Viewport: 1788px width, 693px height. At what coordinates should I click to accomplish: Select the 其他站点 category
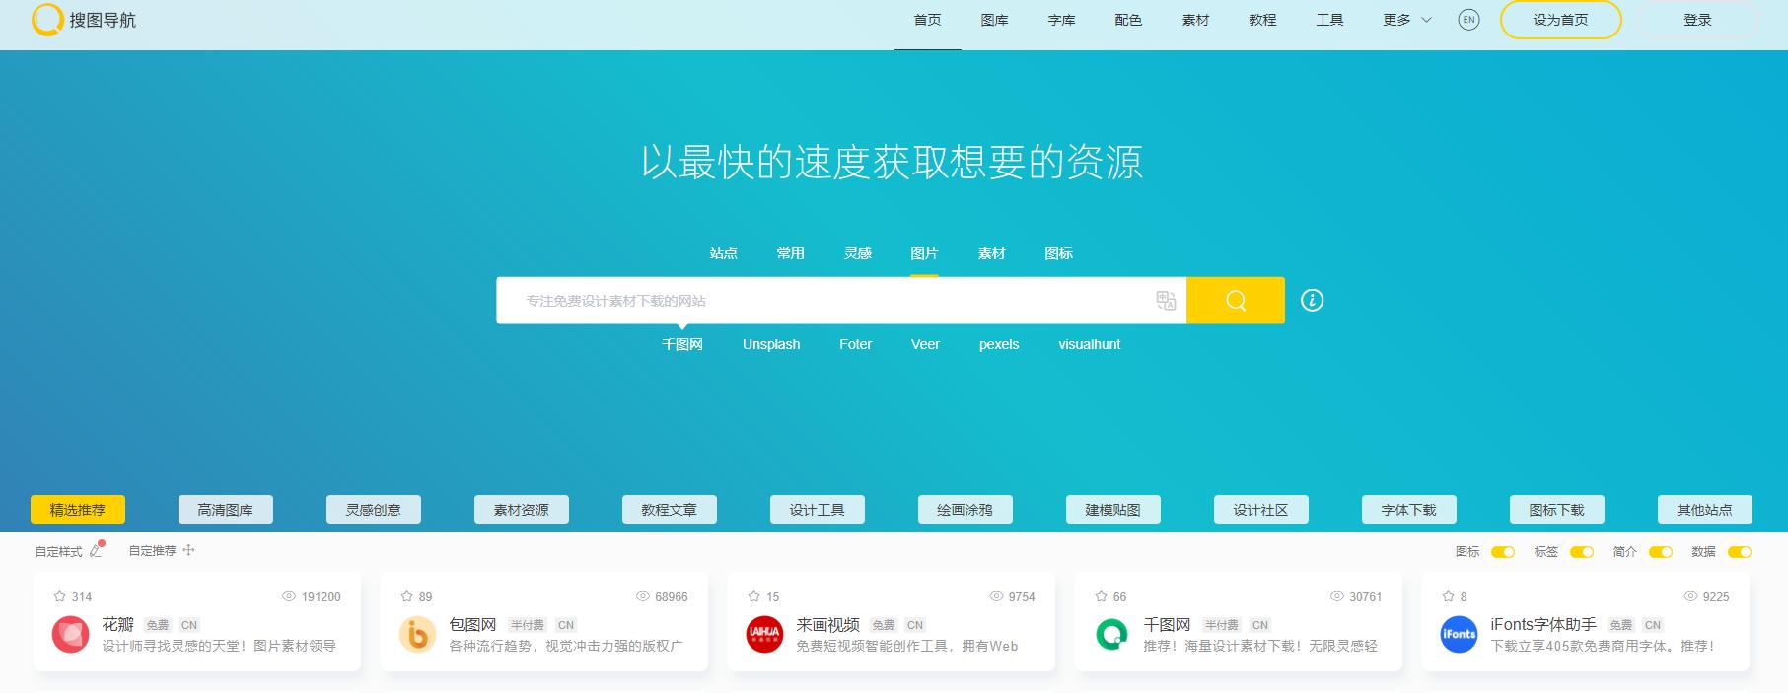(x=1705, y=510)
